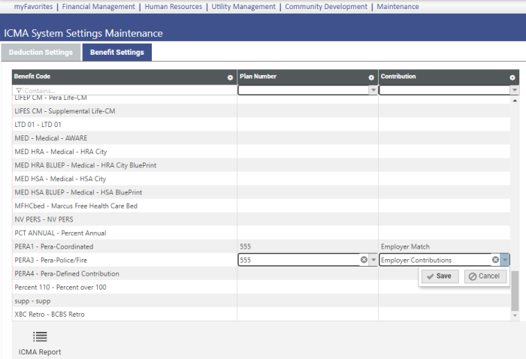Select the MFHCbed - Marcus Free Health Care Bed row
The image size is (526, 359).
261,206
